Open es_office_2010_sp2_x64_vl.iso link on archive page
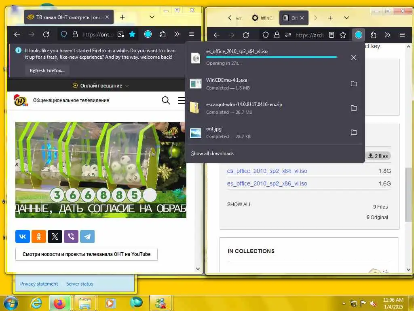Screen dimensions: 414x311 (267, 171)
